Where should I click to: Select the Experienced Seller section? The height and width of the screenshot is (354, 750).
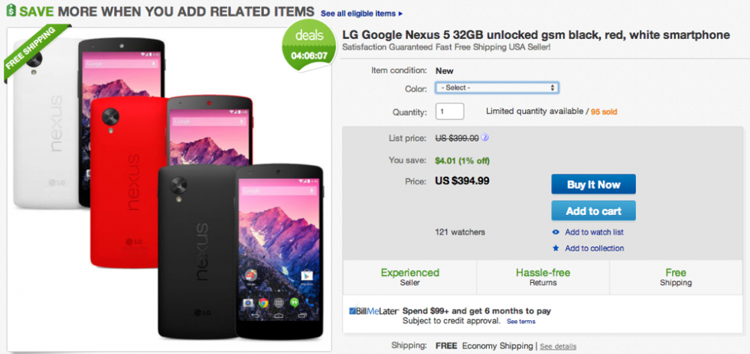pos(410,277)
